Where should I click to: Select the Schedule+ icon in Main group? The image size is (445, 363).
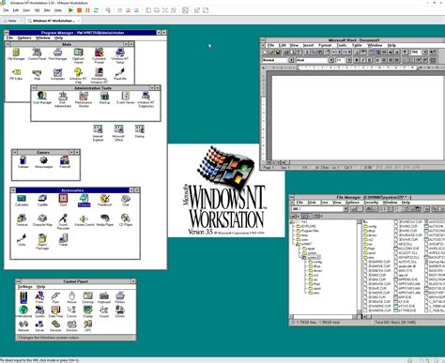(57, 74)
